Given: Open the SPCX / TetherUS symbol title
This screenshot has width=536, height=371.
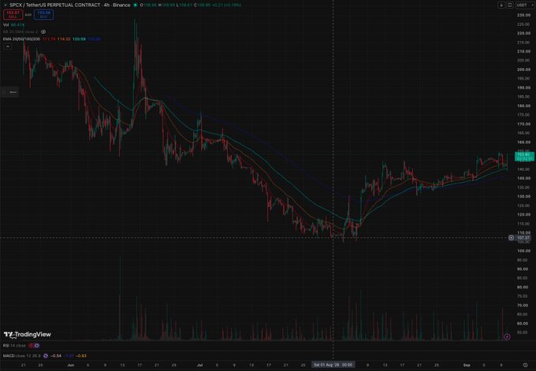Looking at the screenshot, I should [69, 6].
